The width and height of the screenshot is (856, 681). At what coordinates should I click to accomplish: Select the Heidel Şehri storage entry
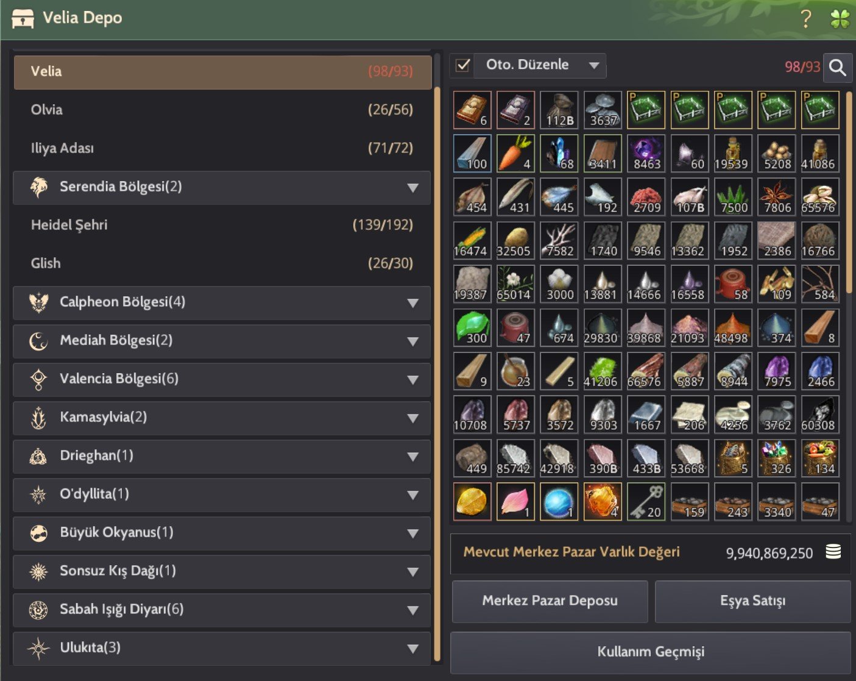222,225
